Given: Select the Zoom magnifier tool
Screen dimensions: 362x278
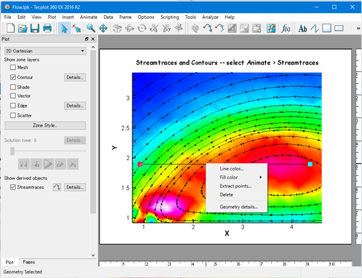Looking at the screenshot, I should pyautogui.click(x=91, y=28).
